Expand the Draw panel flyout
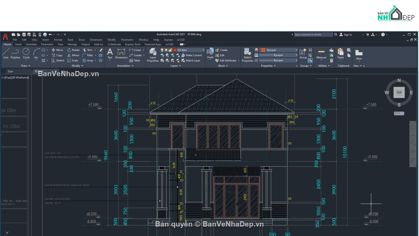The width and height of the screenshot is (419, 236). pyautogui.click(x=26, y=66)
